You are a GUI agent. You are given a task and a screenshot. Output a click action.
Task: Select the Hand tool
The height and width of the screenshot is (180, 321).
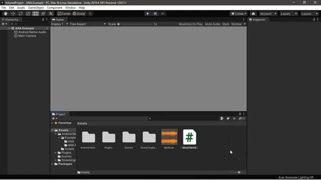click(6, 13)
